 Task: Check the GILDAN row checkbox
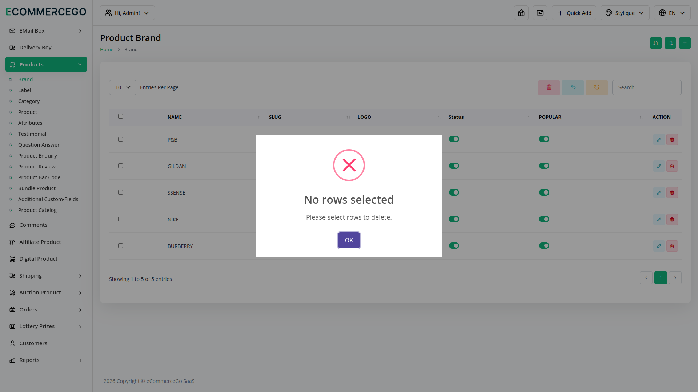click(x=120, y=166)
